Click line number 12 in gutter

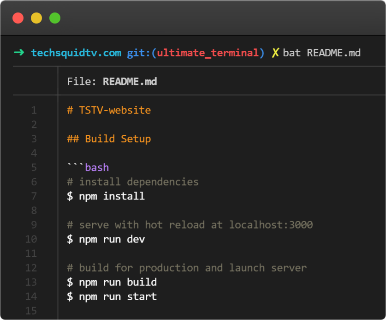click(x=31, y=268)
